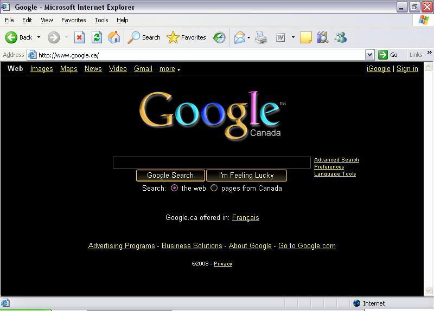The width and height of the screenshot is (434, 311).
Task: Open the Images link
Action: tap(42, 69)
